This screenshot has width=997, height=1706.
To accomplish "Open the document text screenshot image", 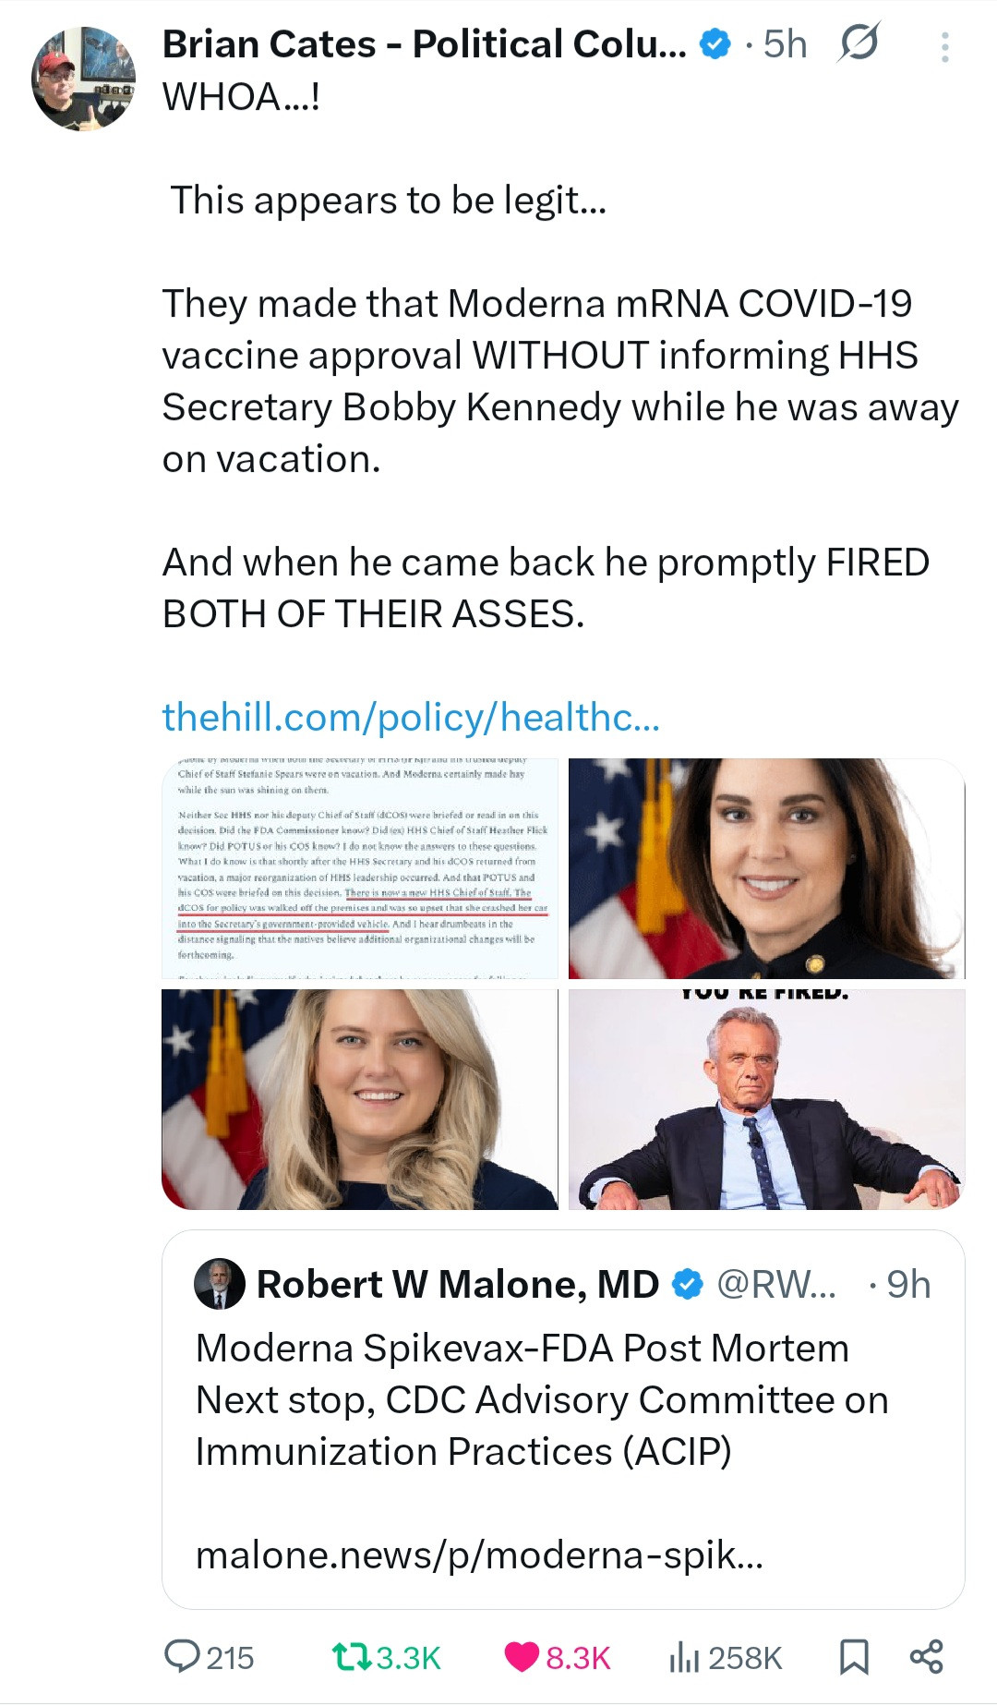I will click(360, 868).
